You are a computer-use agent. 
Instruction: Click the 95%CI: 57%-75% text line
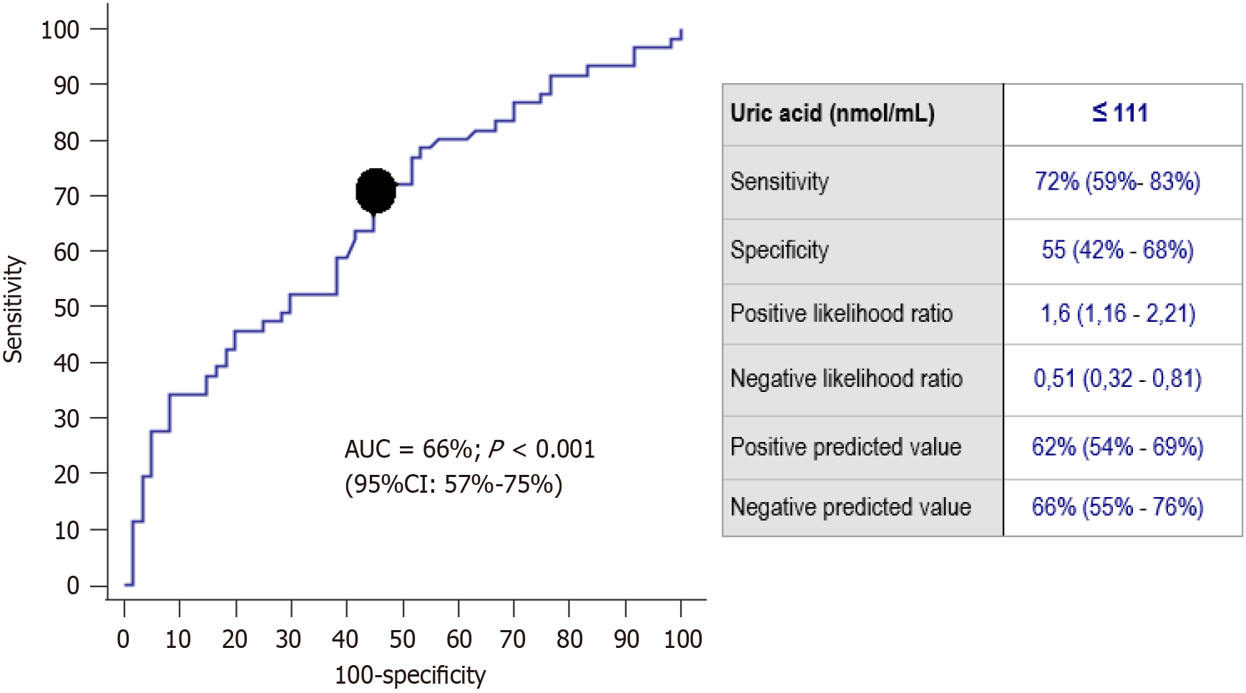coord(453,485)
